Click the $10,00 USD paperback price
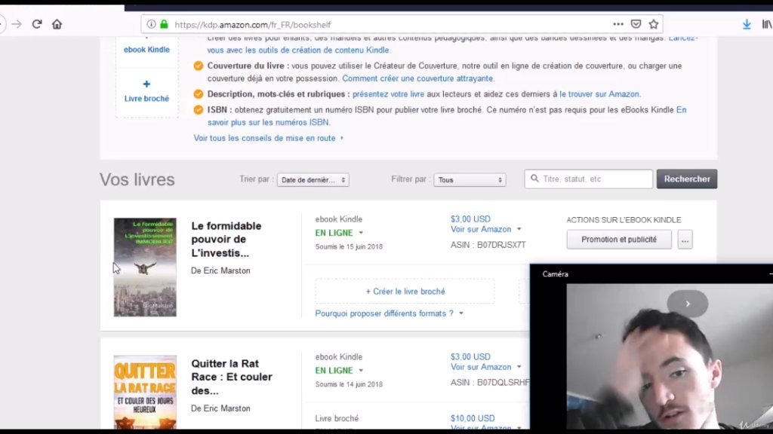 (x=473, y=418)
